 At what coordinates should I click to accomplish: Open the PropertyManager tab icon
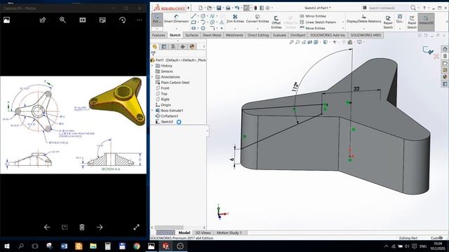[164, 47]
